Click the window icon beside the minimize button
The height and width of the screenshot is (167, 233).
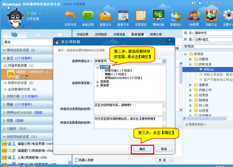[x=220, y=3]
